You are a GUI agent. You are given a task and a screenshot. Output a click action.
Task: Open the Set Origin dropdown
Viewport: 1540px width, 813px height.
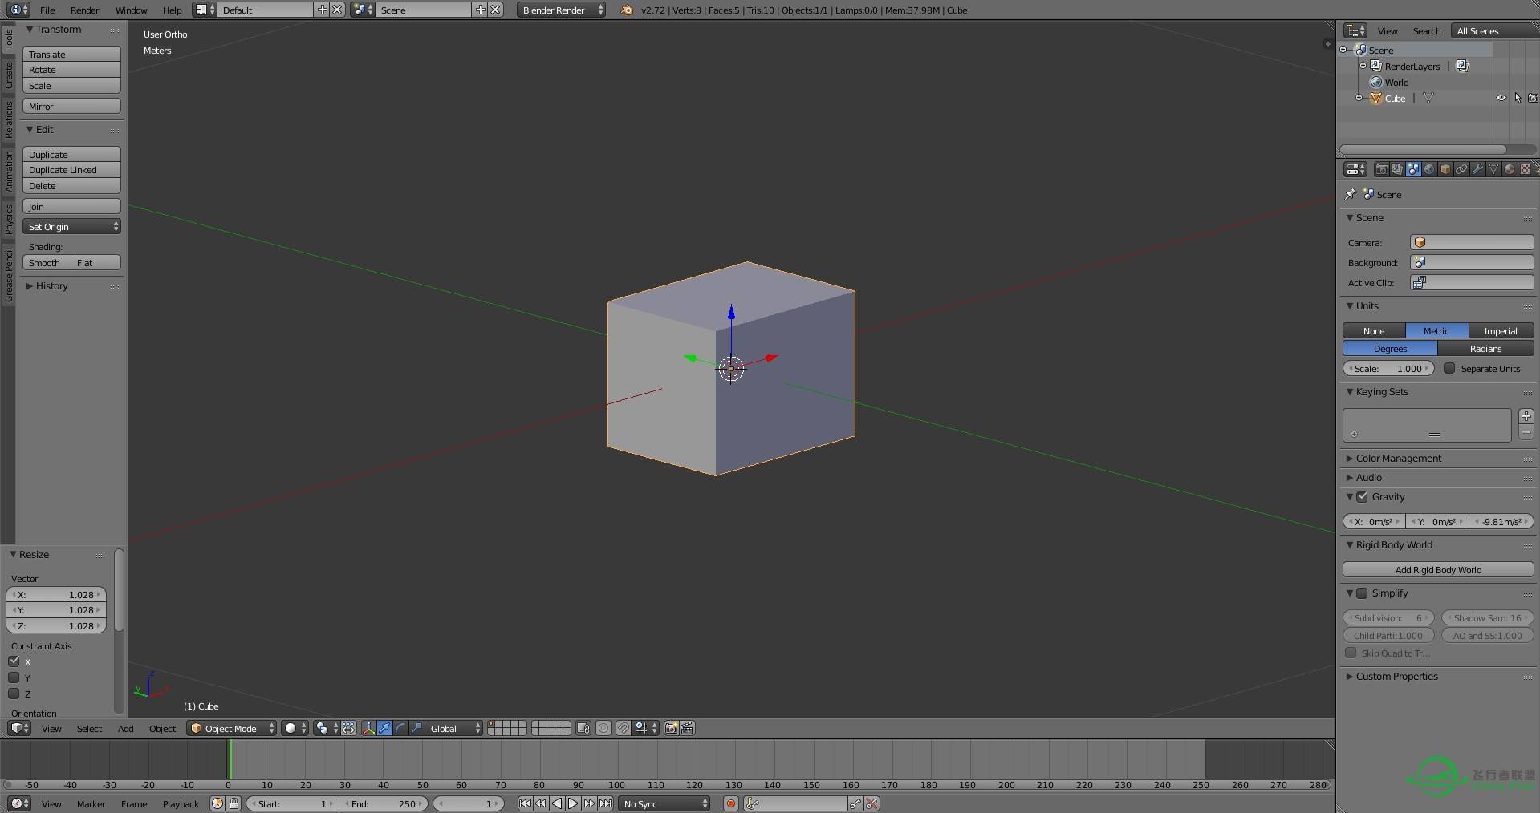[x=71, y=226]
